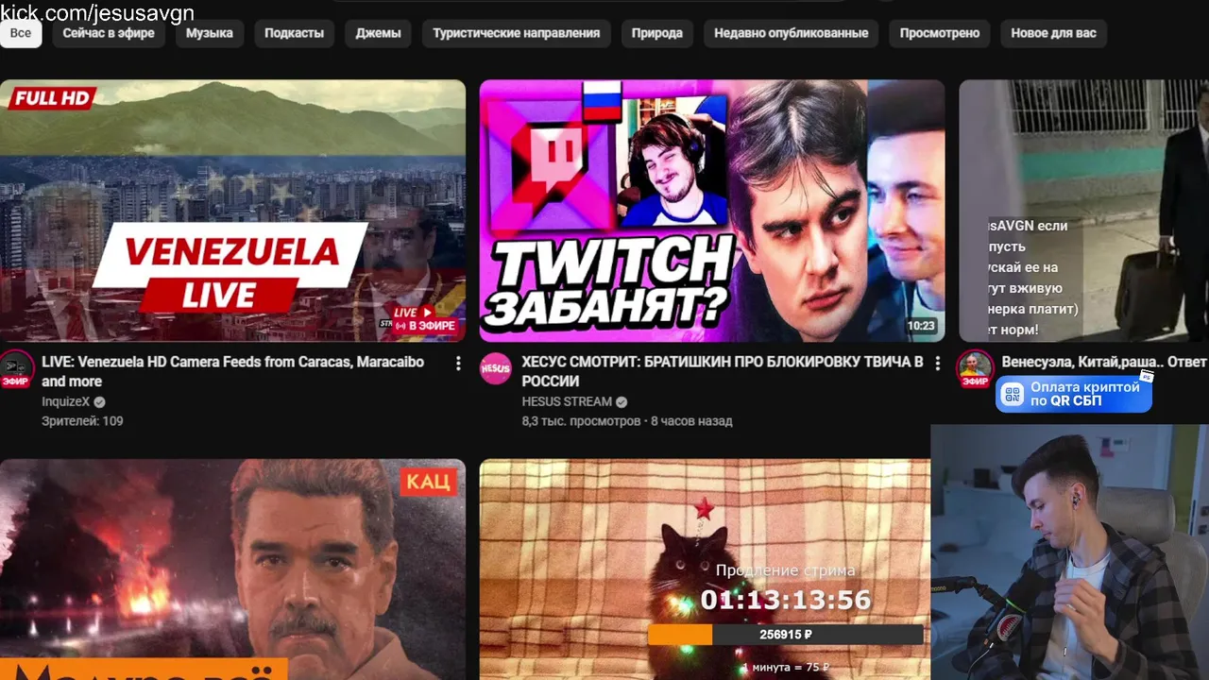Open more options for Venezuela HD Camera video
Screen dimensions: 1209x680
pos(458,364)
